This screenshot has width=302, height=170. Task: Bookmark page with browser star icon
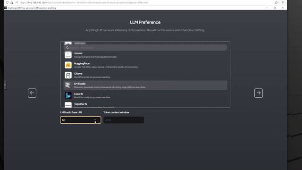pos(276,2)
